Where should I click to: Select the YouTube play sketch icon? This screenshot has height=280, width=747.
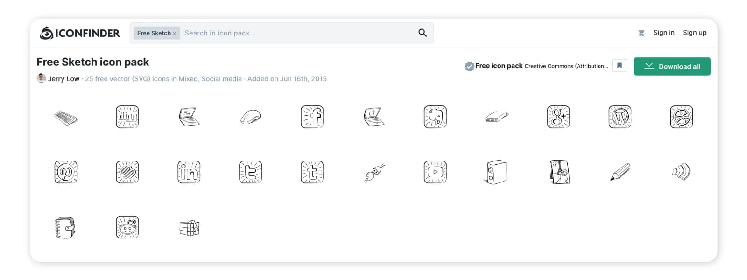pyautogui.click(x=436, y=172)
